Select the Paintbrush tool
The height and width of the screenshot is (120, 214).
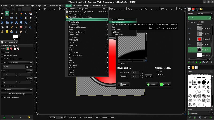[16, 27]
